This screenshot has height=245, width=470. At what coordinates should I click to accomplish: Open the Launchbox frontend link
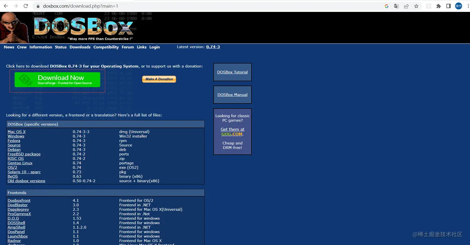[x=18, y=236]
